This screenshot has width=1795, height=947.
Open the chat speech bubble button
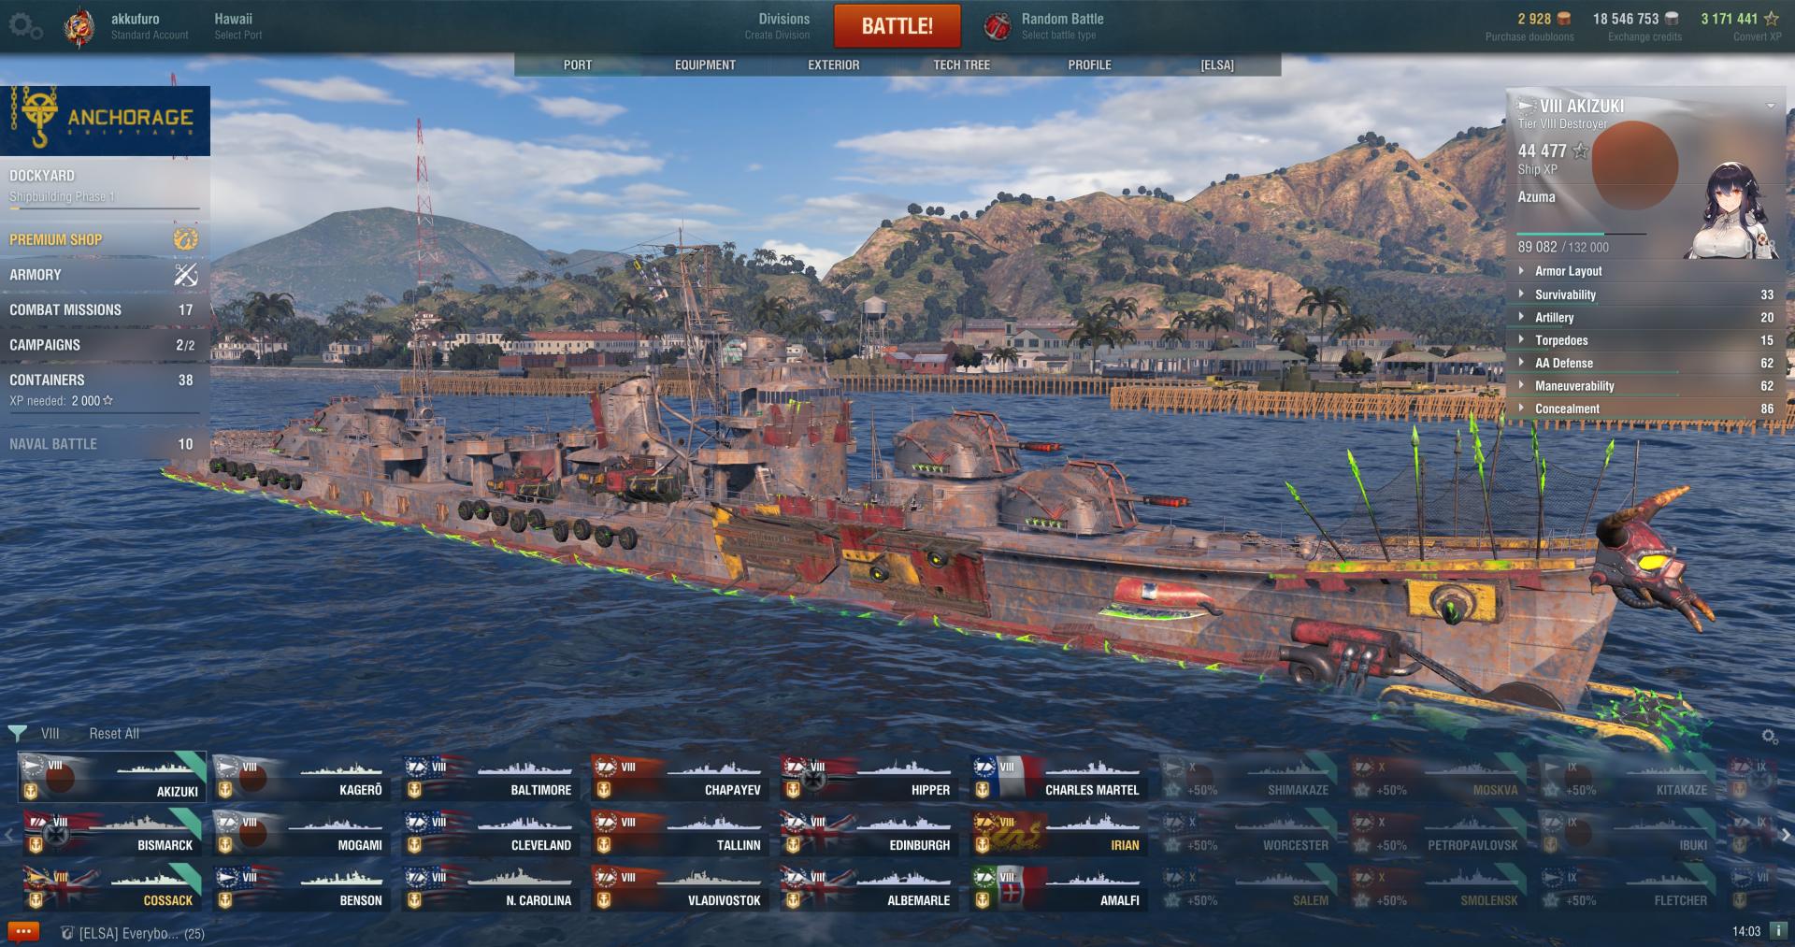[x=23, y=932]
